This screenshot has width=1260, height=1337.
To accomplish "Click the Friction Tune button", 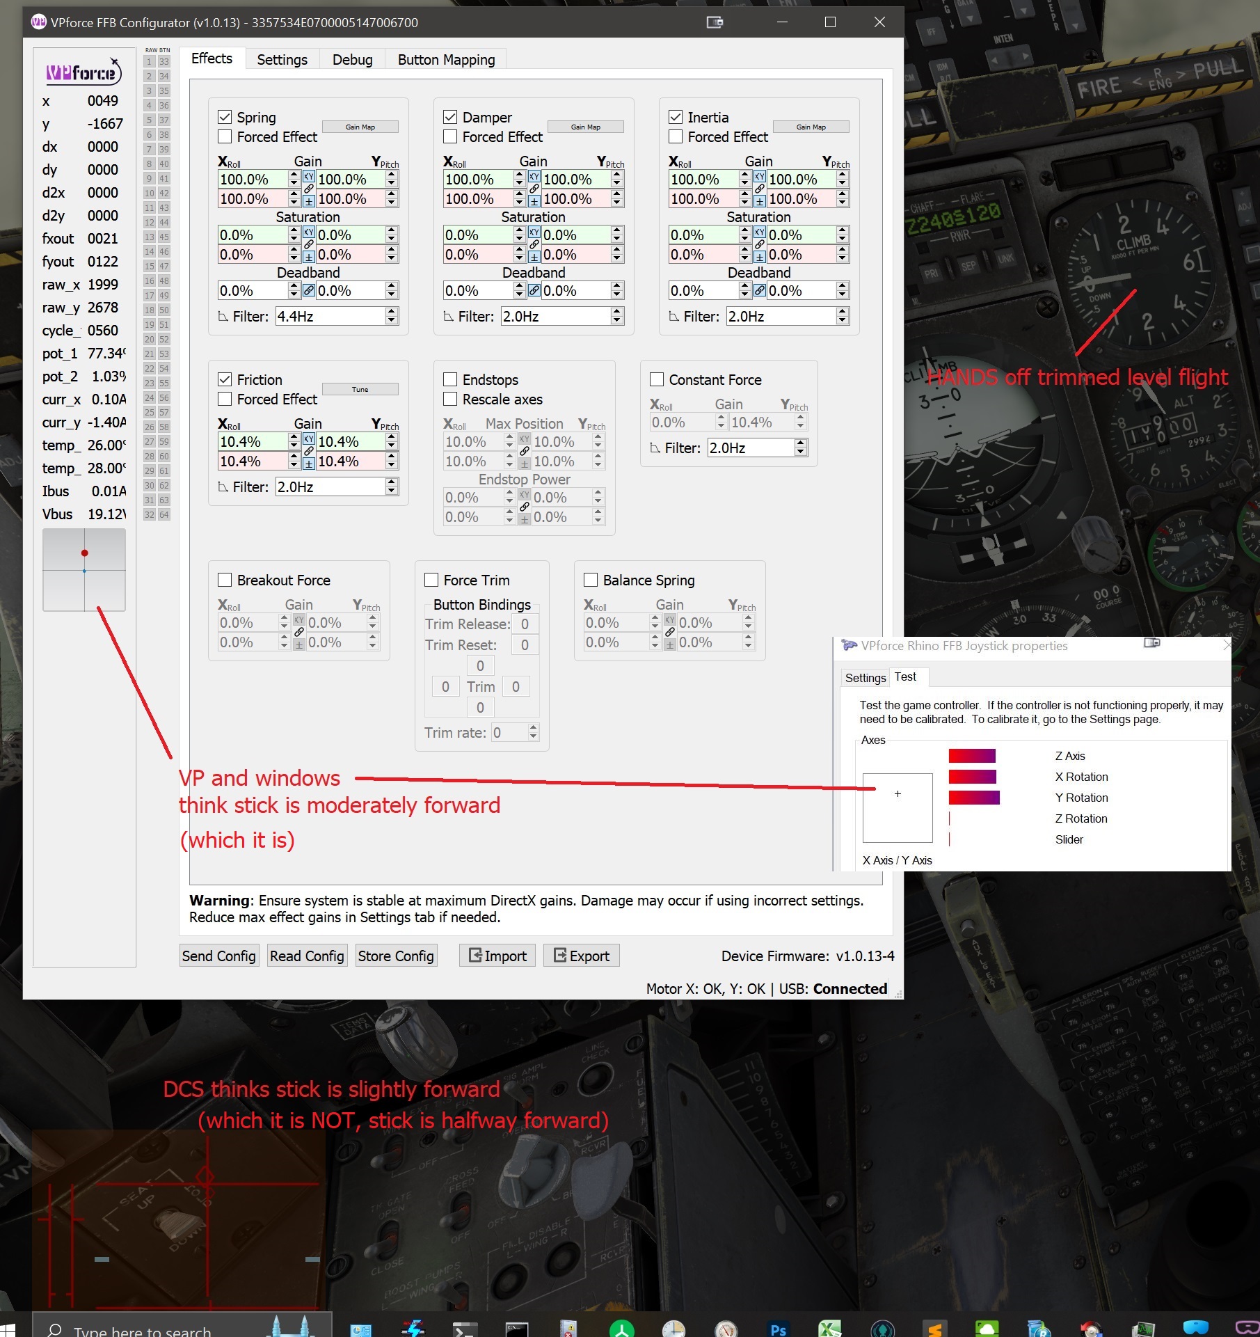I will click(360, 389).
